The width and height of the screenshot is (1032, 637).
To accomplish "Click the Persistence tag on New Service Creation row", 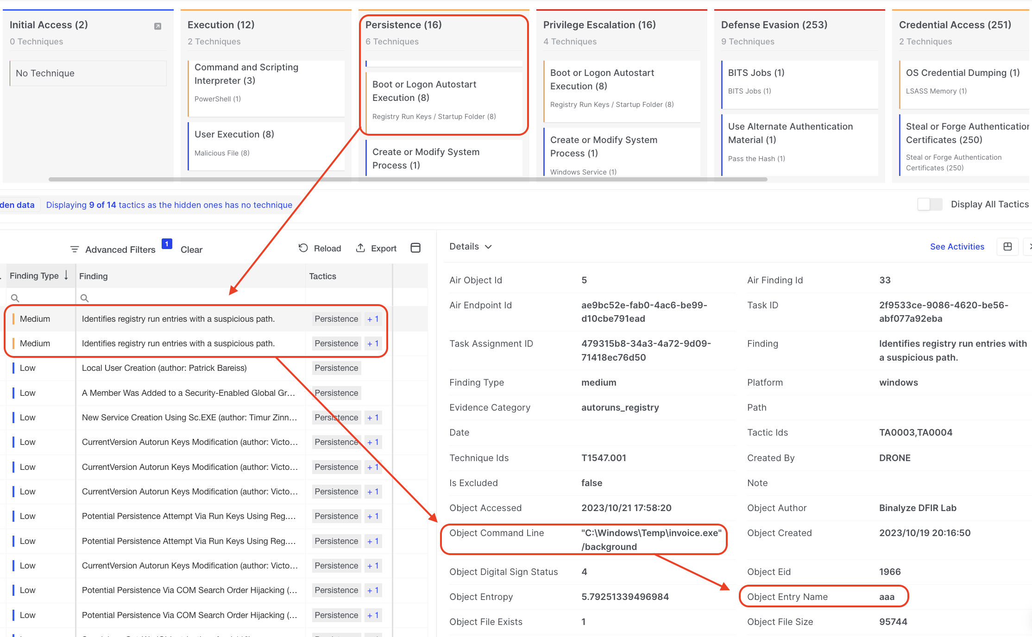I will click(336, 418).
